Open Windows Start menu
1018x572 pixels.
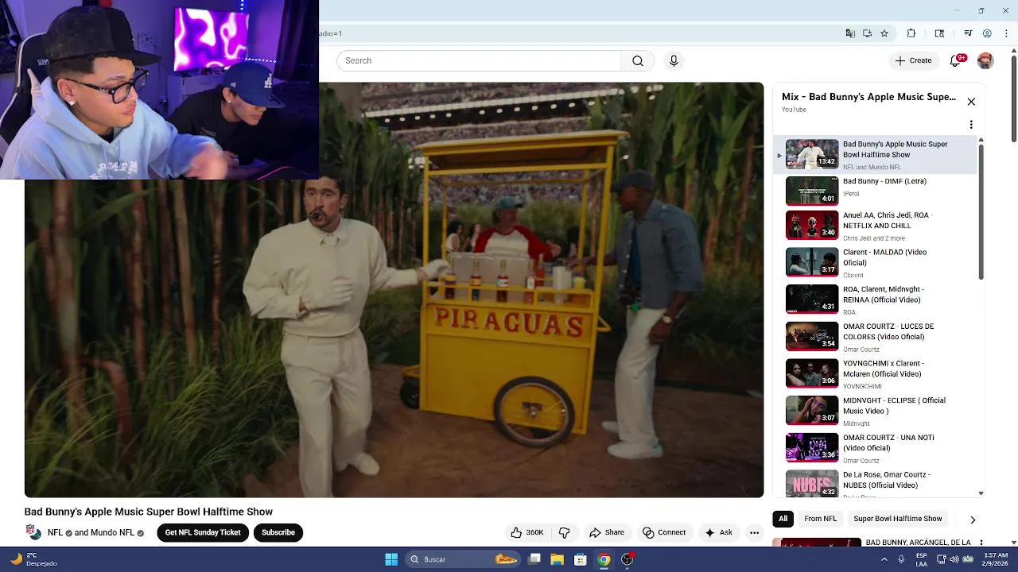tap(391, 559)
